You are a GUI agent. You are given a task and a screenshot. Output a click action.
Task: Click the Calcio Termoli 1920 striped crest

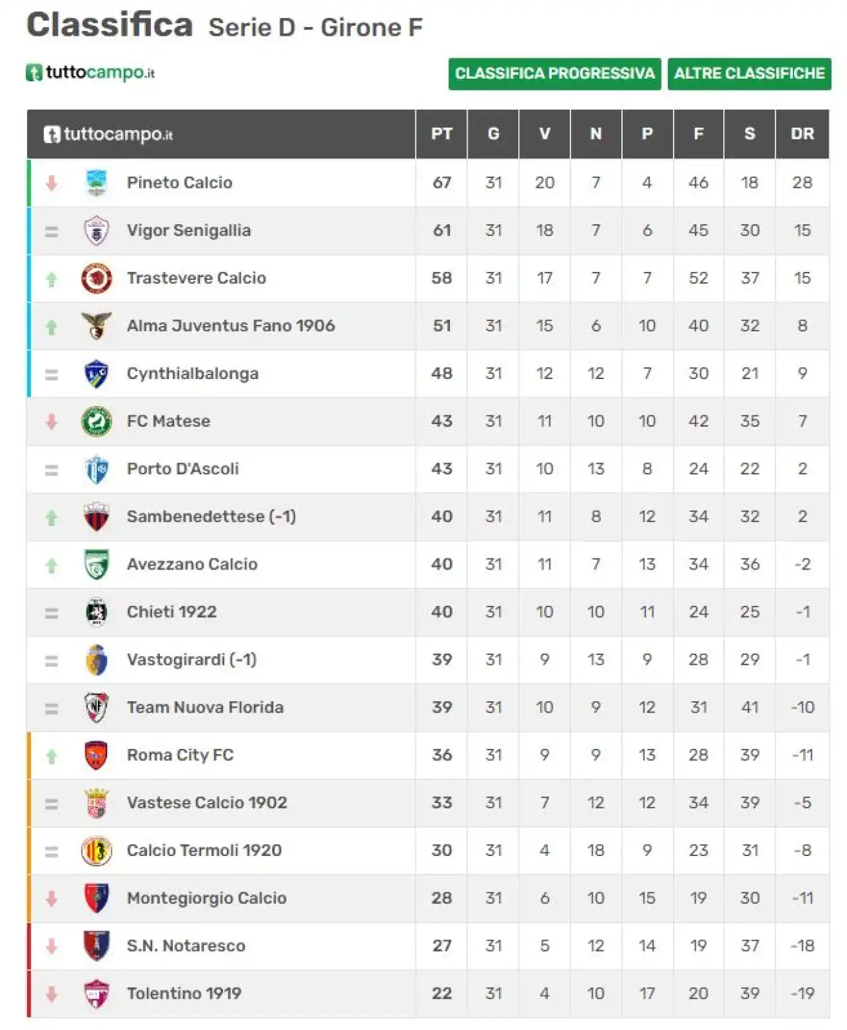point(97,851)
